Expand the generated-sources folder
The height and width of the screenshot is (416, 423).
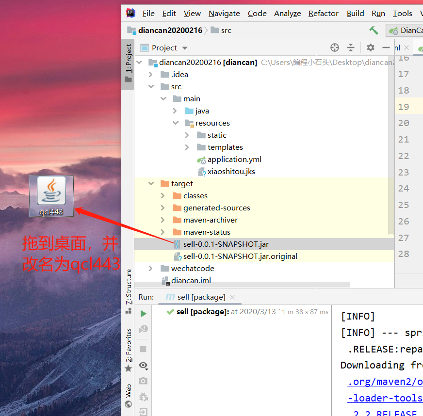(163, 208)
